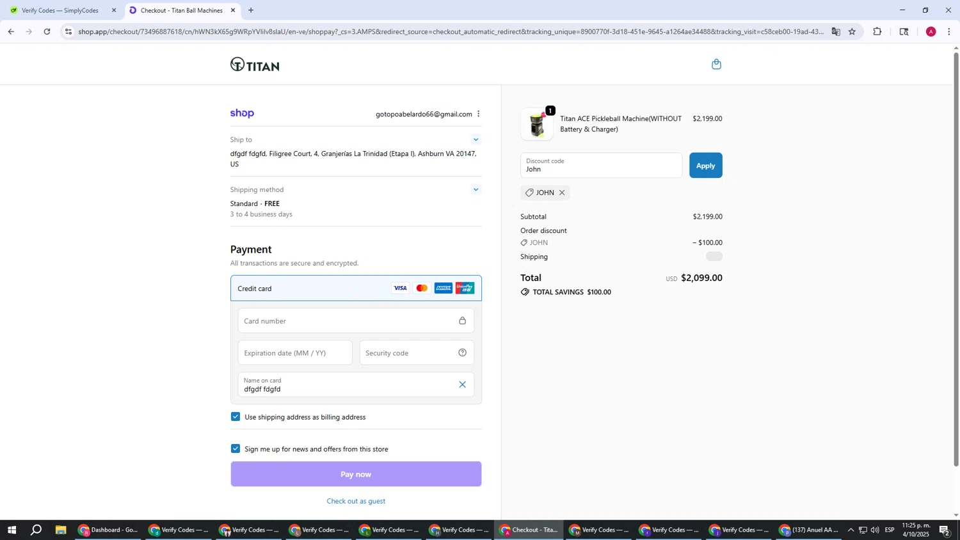This screenshot has height=540, width=960.
Task: Open Windows search from taskbar
Action: 36,530
